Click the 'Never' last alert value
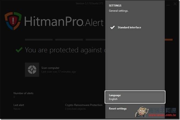180x120 pixels. click(x=17, y=109)
